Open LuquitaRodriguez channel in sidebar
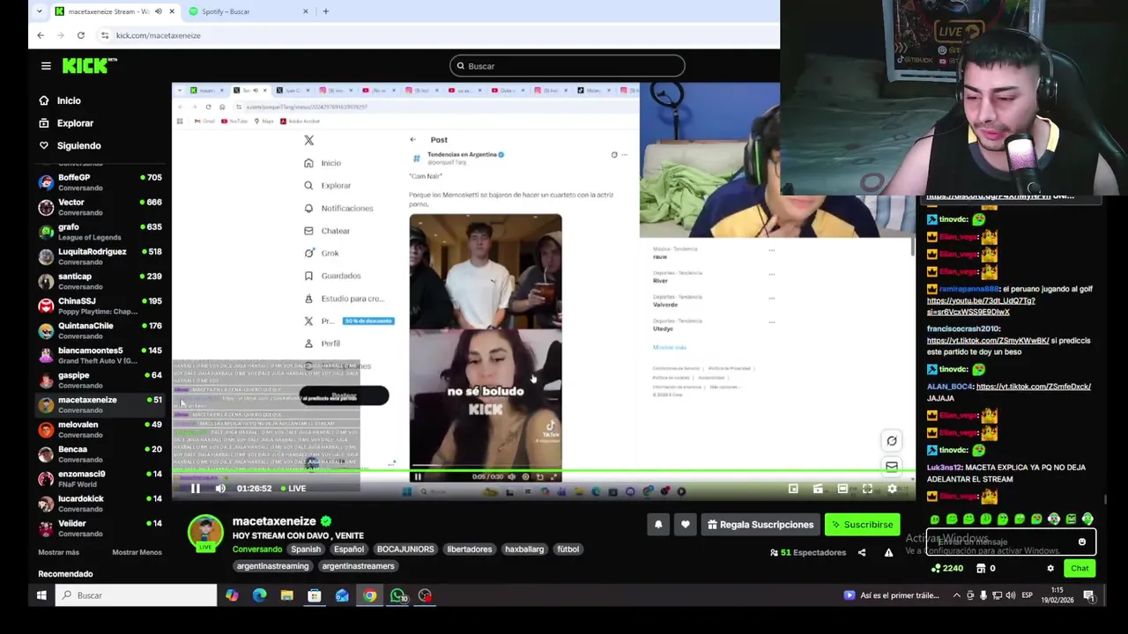 [x=100, y=256]
